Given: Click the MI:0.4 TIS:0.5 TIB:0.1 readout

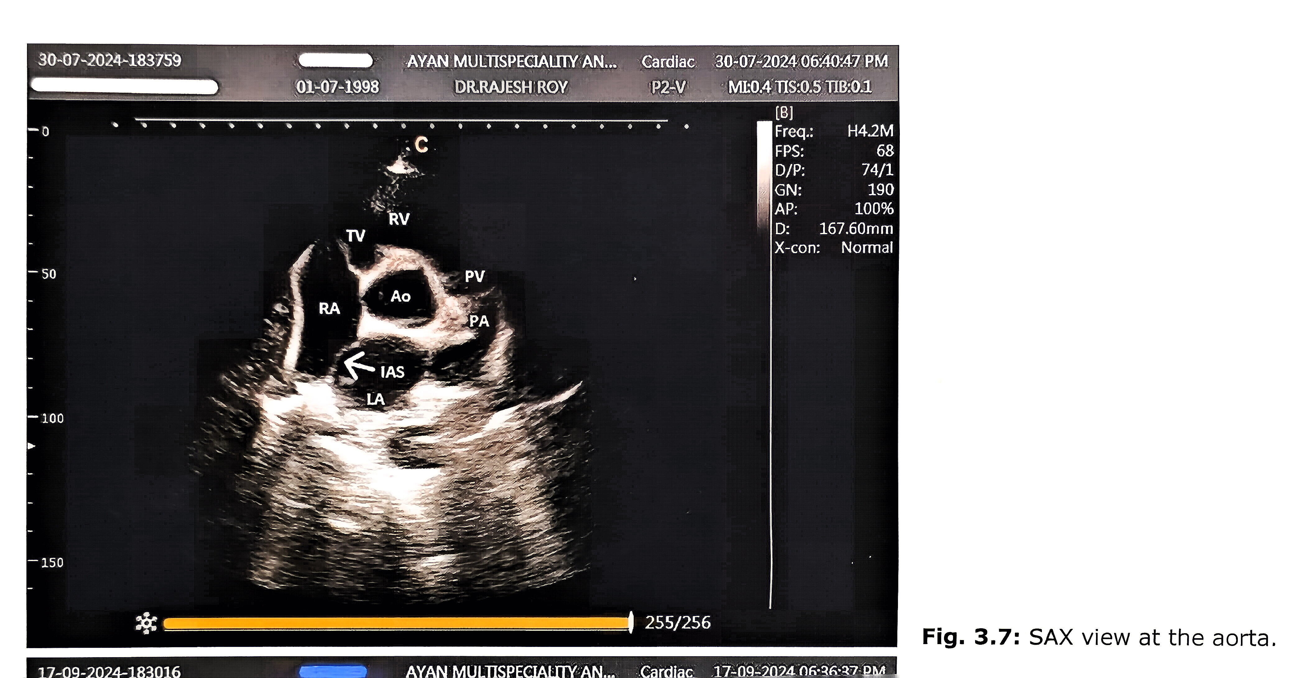Looking at the screenshot, I should pyautogui.click(x=800, y=87).
